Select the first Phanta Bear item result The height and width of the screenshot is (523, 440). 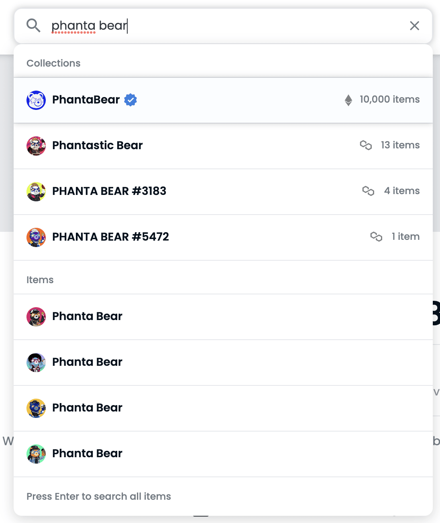(223, 317)
